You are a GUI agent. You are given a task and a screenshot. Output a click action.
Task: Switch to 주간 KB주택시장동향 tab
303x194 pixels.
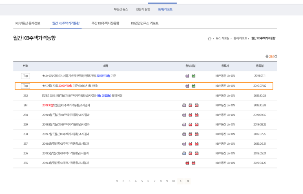coord(105,23)
